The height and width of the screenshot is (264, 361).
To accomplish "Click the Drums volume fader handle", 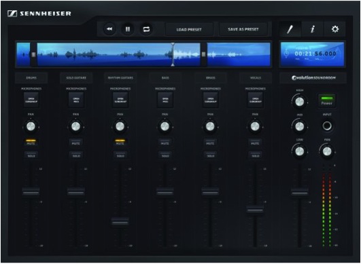I will [31, 191].
